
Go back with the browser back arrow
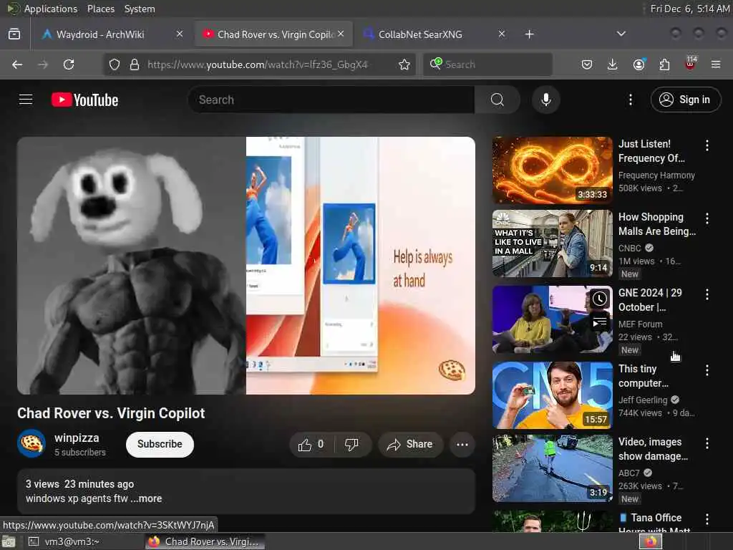(17, 64)
